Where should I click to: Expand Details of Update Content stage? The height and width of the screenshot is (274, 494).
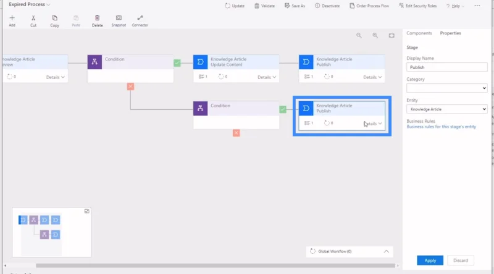click(267, 77)
